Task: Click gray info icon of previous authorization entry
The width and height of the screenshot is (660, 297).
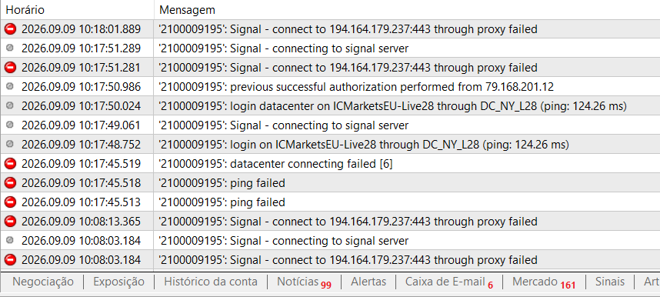Action: [10, 86]
